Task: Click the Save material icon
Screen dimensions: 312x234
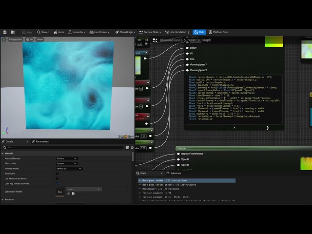Action: [x=5, y=32]
